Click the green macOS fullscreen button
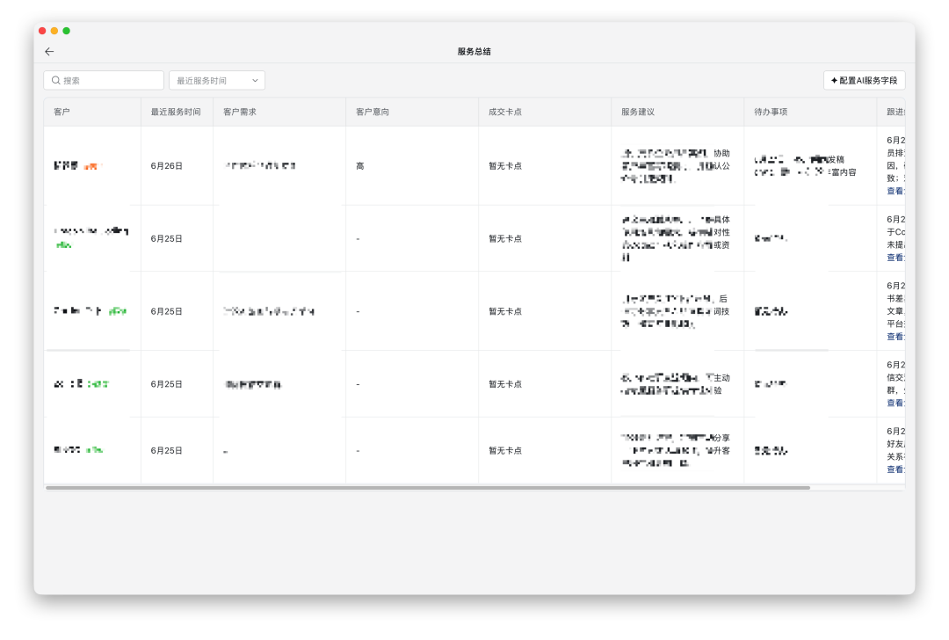The image size is (949, 640). tap(67, 31)
